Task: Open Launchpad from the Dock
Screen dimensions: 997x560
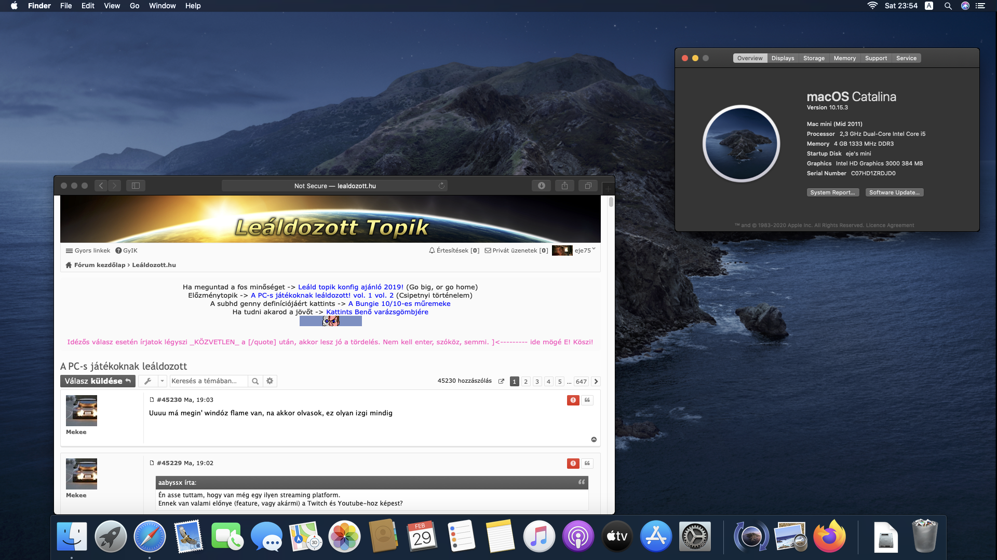Action: 111,537
